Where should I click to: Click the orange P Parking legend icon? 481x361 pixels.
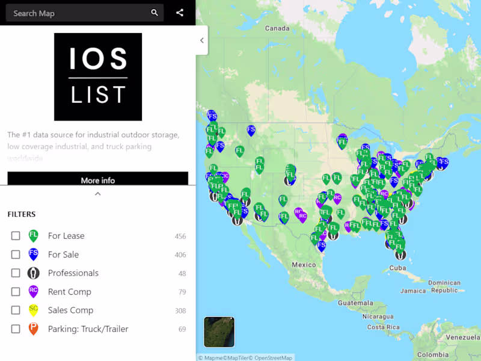34,329
